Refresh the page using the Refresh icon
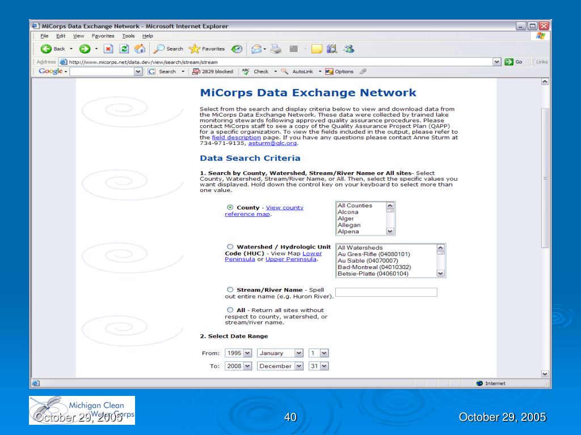Viewport: 581px width, 435px height. click(124, 49)
